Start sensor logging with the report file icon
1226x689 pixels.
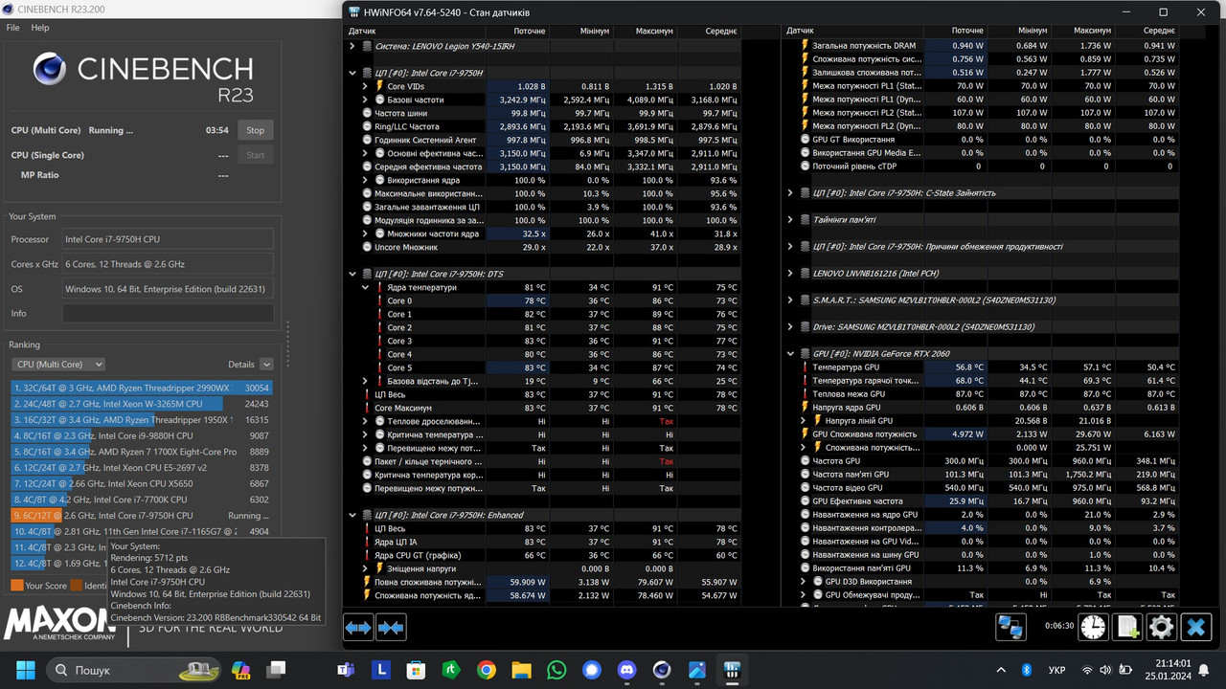pyautogui.click(x=1127, y=627)
